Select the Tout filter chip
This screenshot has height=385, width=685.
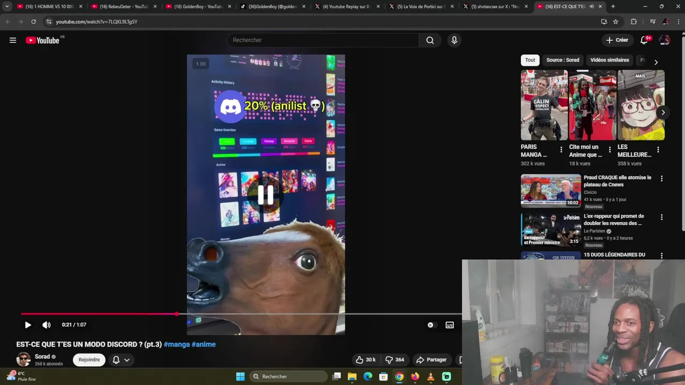click(x=530, y=60)
